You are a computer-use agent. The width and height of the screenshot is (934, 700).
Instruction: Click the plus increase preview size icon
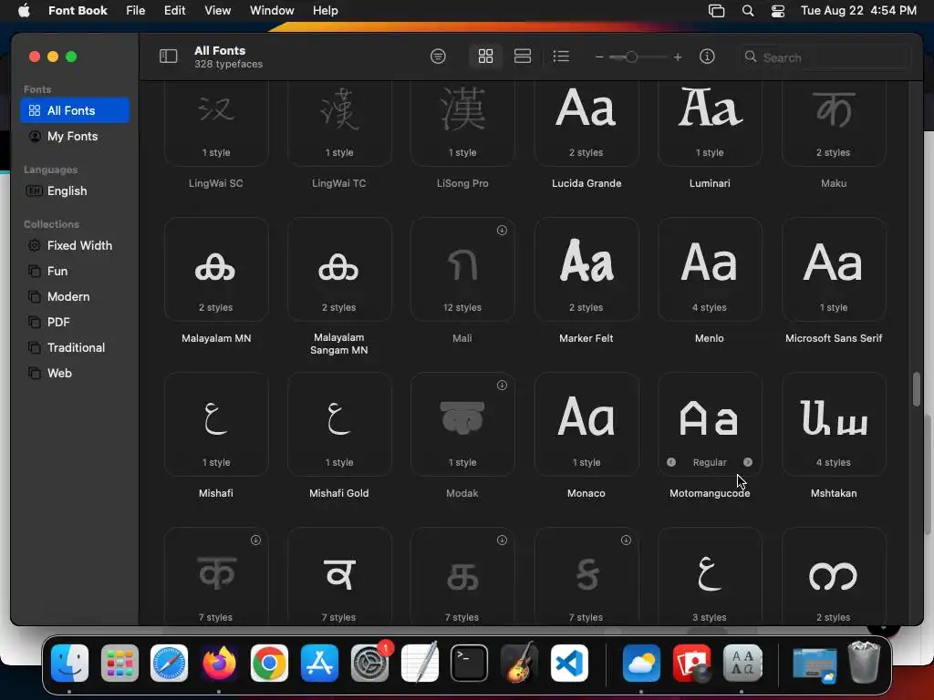click(678, 57)
